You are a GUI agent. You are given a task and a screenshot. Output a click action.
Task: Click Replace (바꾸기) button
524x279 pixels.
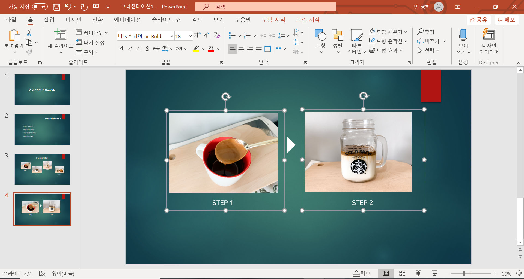coord(428,41)
